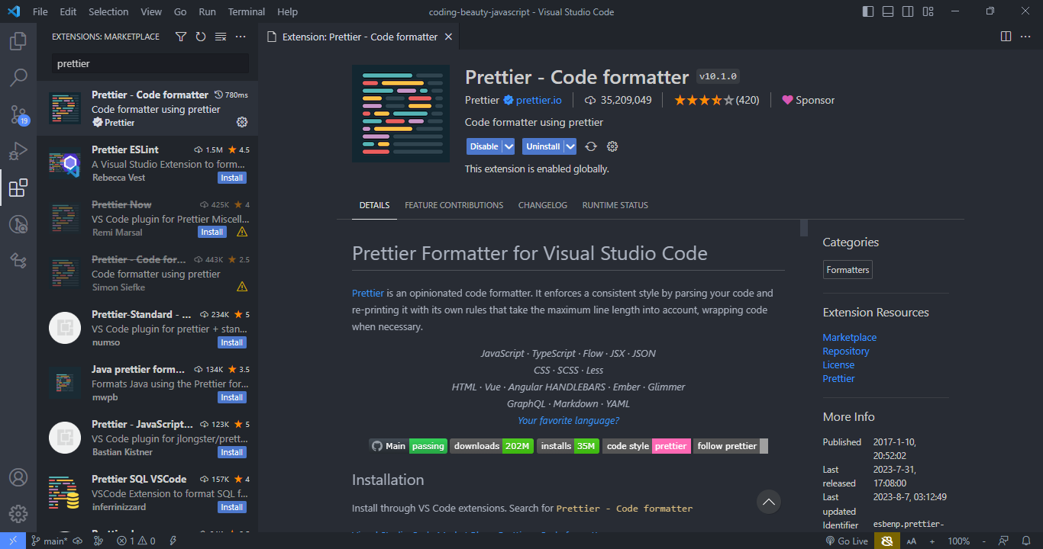Image resolution: width=1043 pixels, height=549 pixels.
Task: Open the notifications bell
Action: tap(1026, 540)
